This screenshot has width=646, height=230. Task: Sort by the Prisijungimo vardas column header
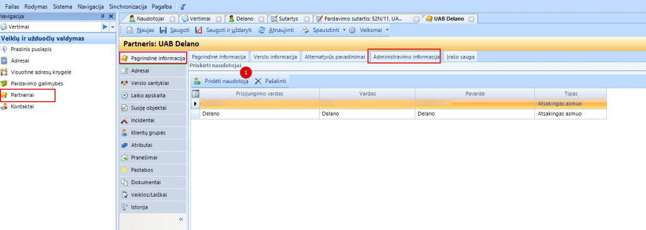259,94
